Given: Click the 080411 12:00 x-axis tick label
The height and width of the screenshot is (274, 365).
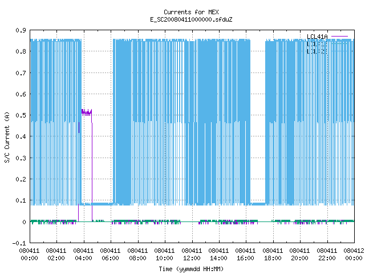Looking at the screenshot, I should (x=192, y=255).
